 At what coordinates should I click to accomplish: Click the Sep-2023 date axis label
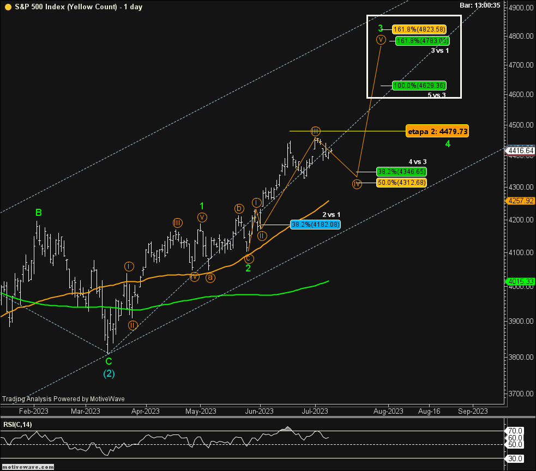(x=473, y=411)
